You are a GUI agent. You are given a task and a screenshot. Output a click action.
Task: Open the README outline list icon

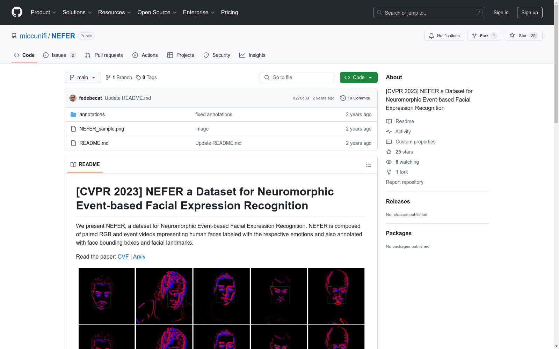click(369, 165)
